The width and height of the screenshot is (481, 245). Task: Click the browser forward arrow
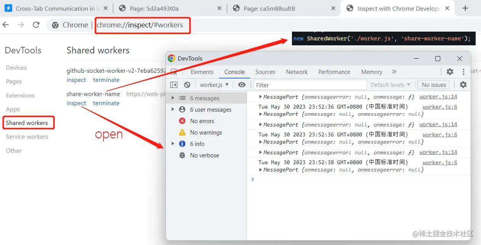pyautogui.click(x=21, y=25)
